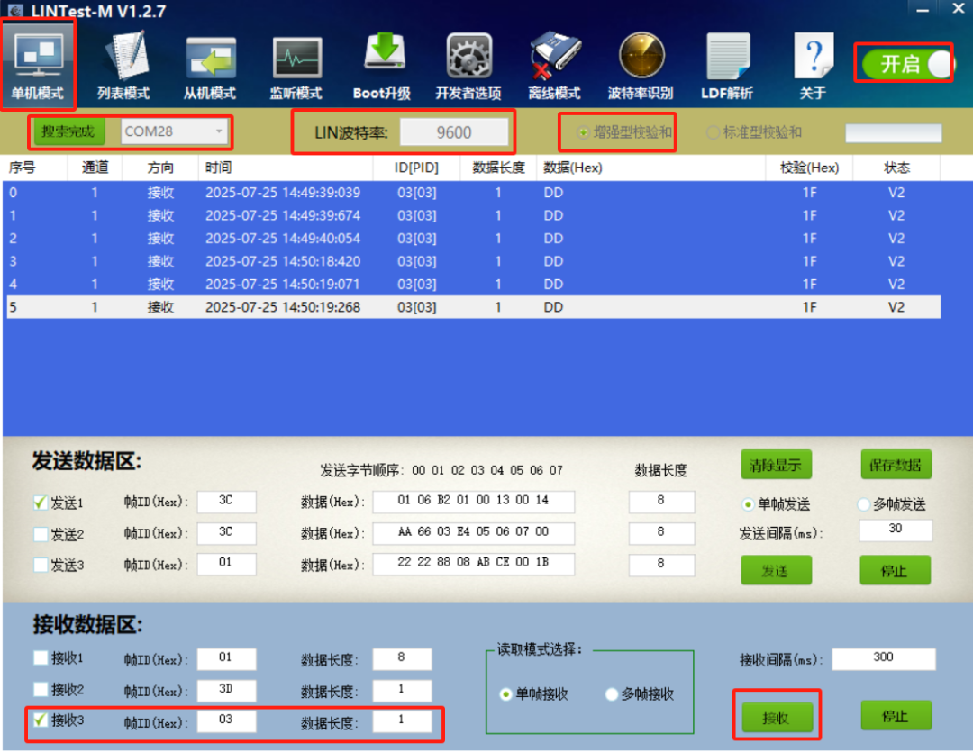Click the green 发送 send button
The height and width of the screenshot is (752, 973).
pos(776,570)
